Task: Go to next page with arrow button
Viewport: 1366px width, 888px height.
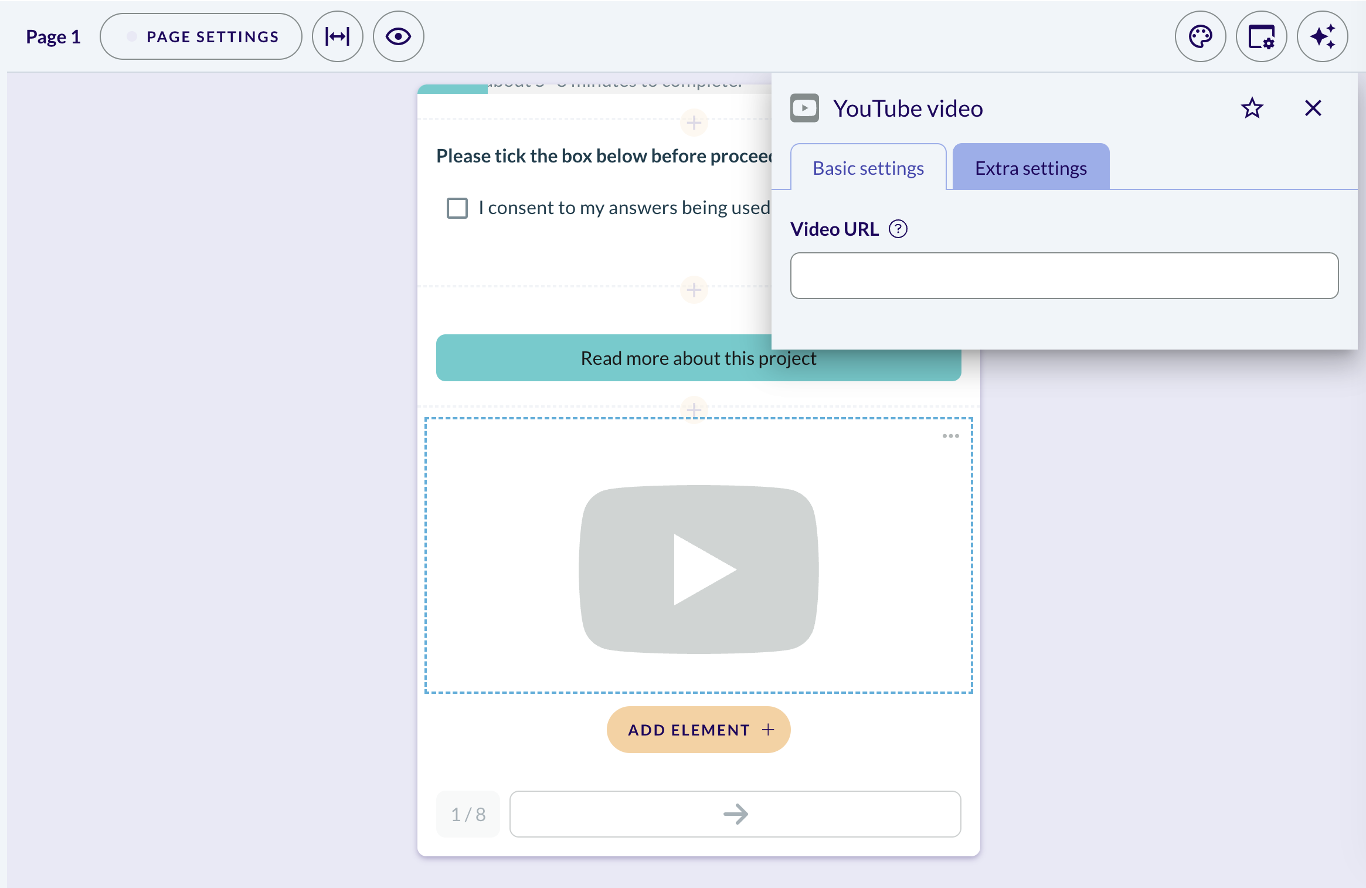Action: click(x=735, y=814)
